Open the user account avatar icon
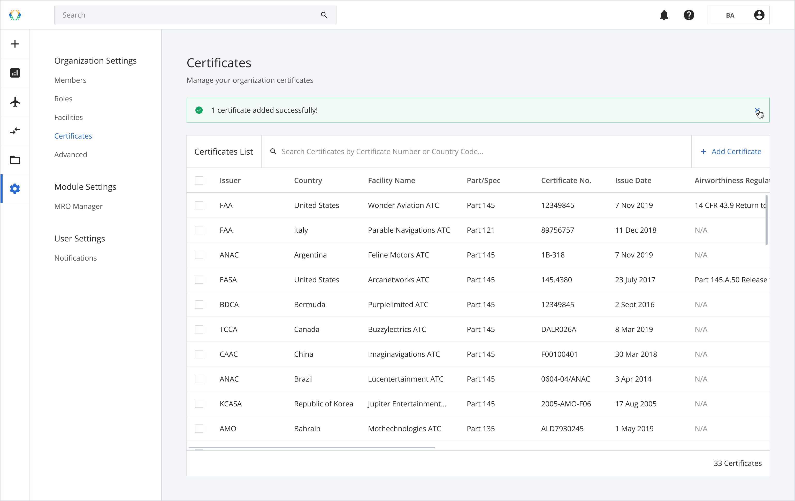The image size is (795, 501). tap(759, 15)
